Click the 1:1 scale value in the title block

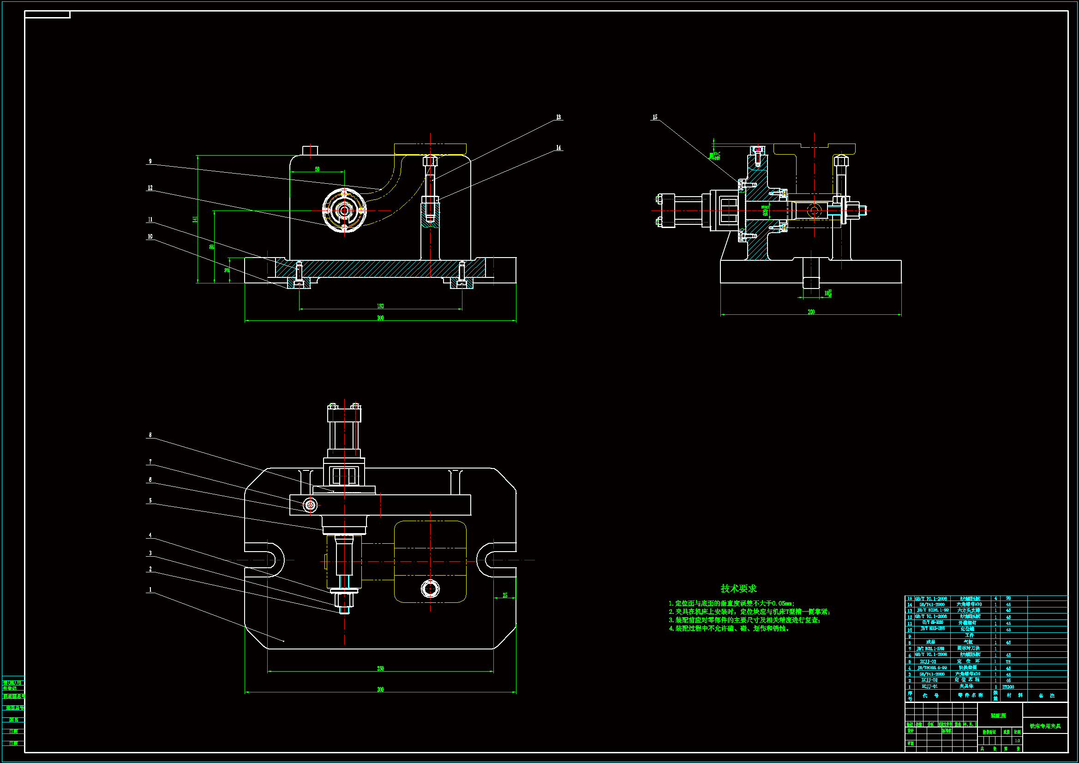coord(1017,740)
